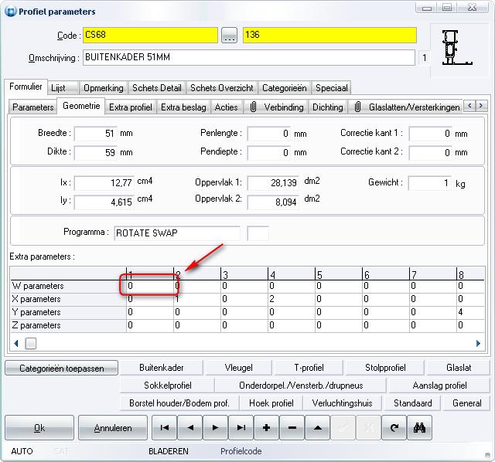Jump to last record button
495x462 pixels.
pos(241,428)
